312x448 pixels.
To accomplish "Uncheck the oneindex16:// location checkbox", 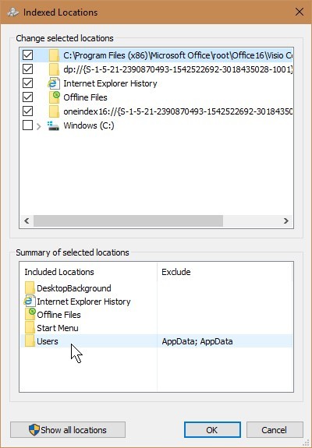I will pyautogui.click(x=28, y=111).
